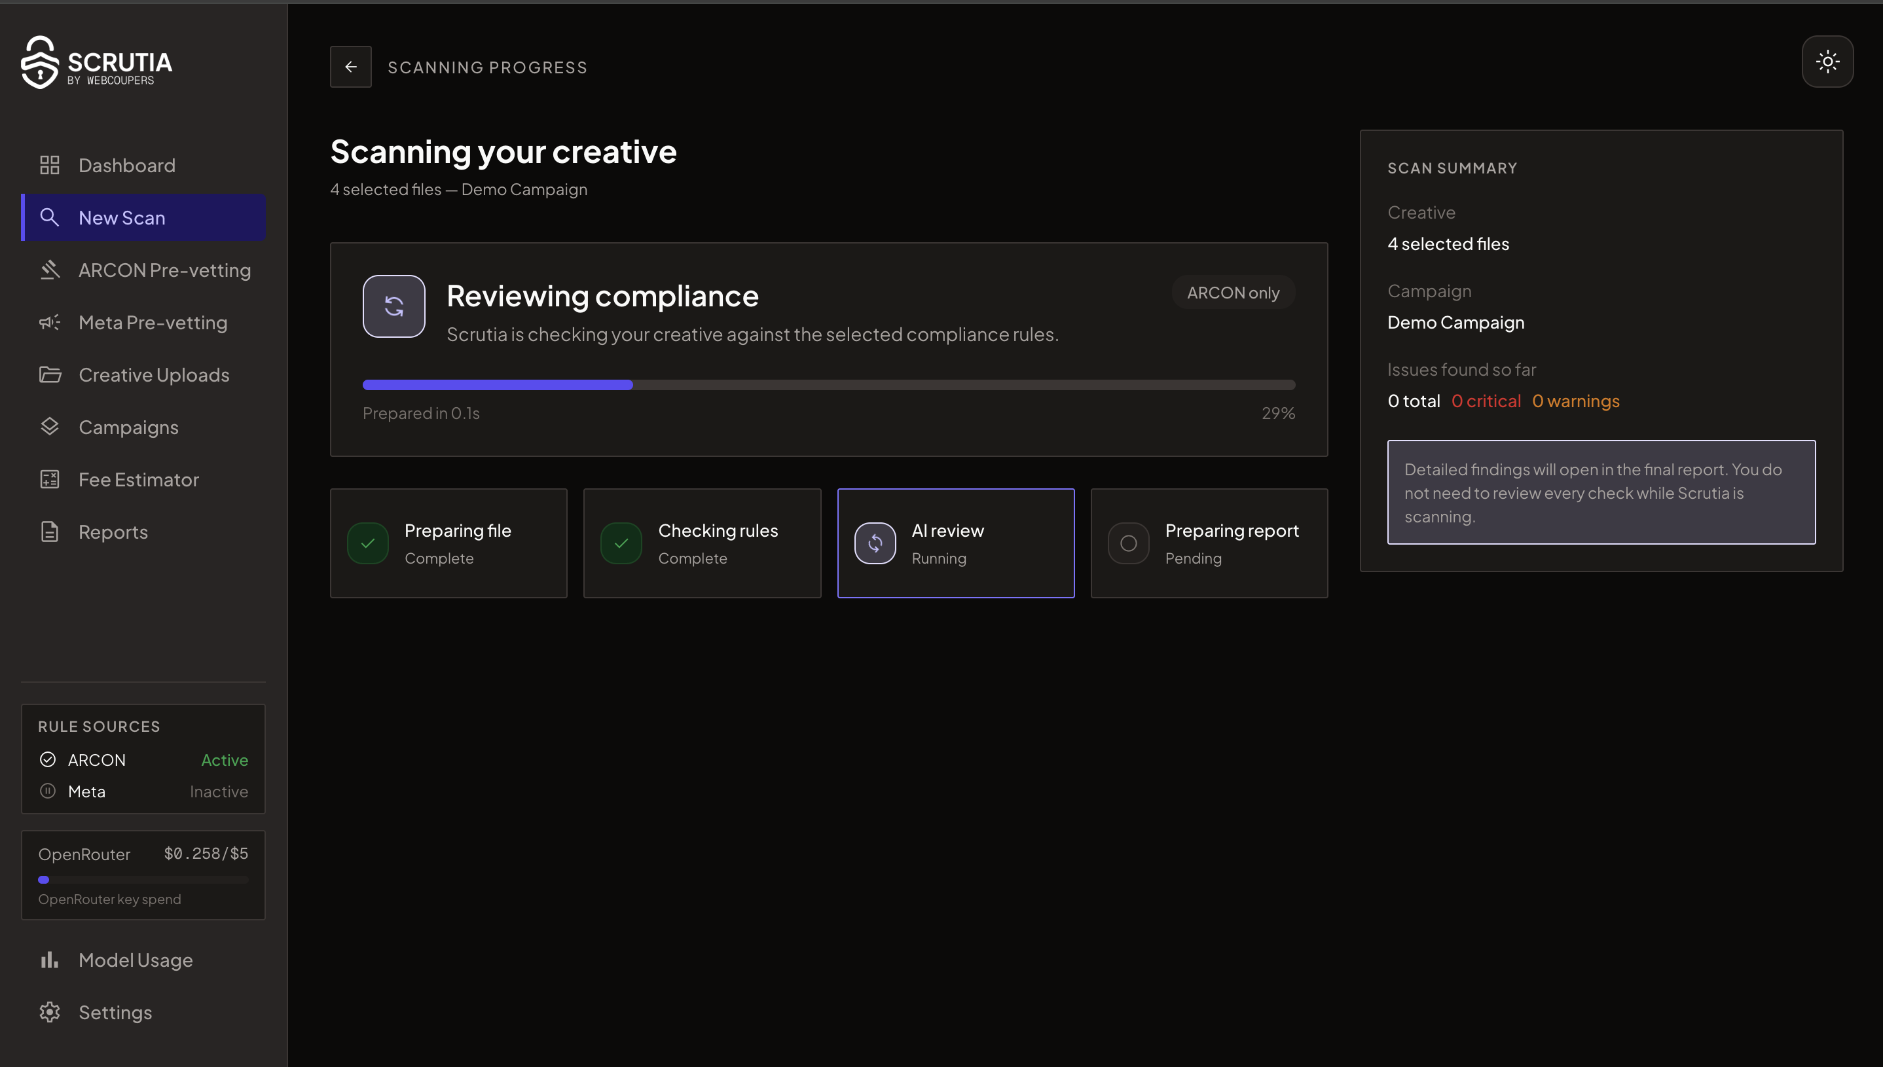Click the ARCON Active status label
The height and width of the screenshot is (1067, 1883).
(x=225, y=759)
